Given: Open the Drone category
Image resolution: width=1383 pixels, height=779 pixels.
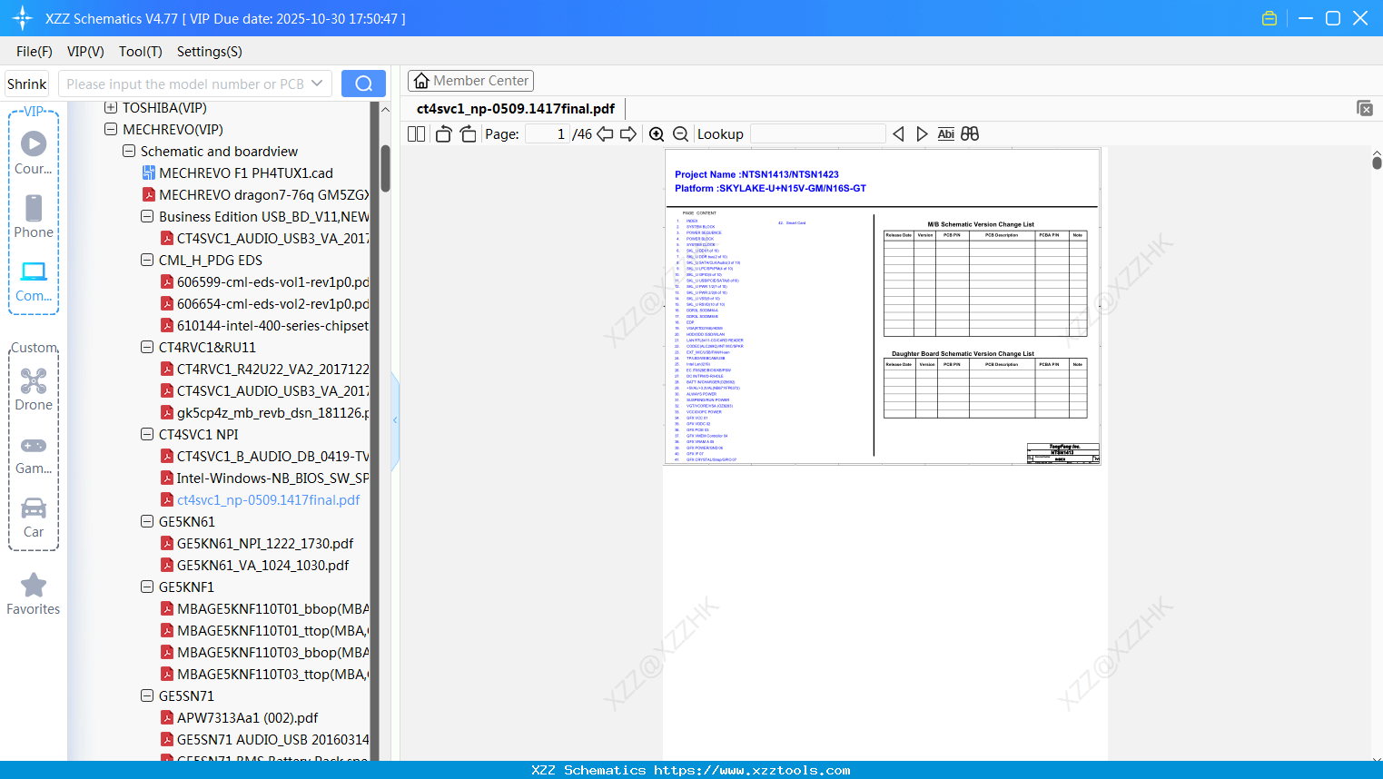Looking at the screenshot, I should (34, 389).
